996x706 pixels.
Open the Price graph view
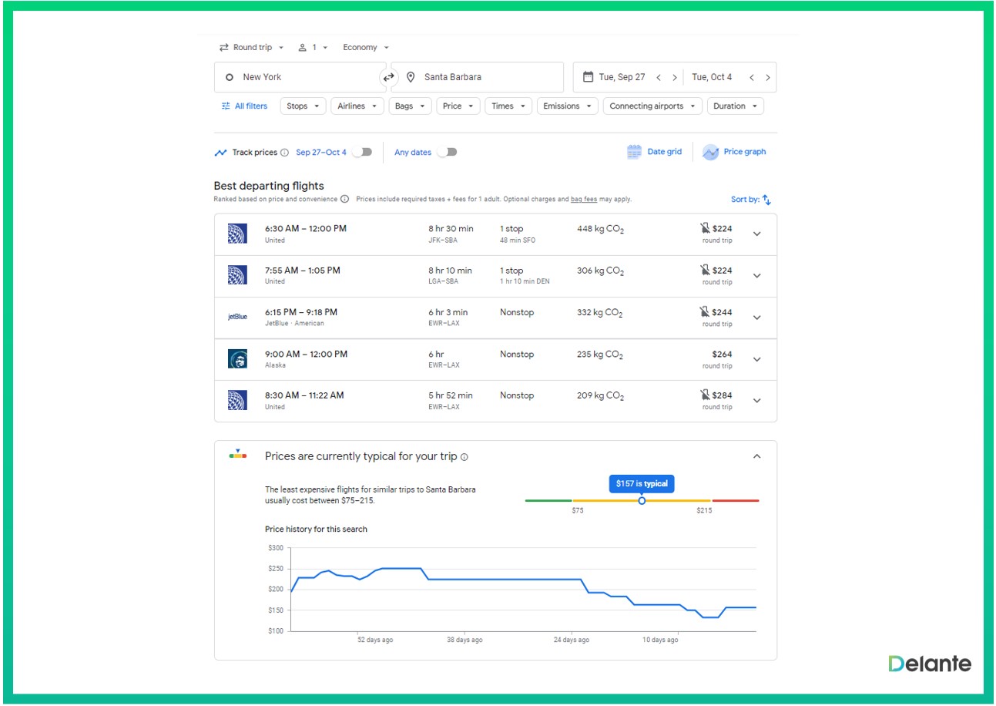pyautogui.click(x=734, y=152)
